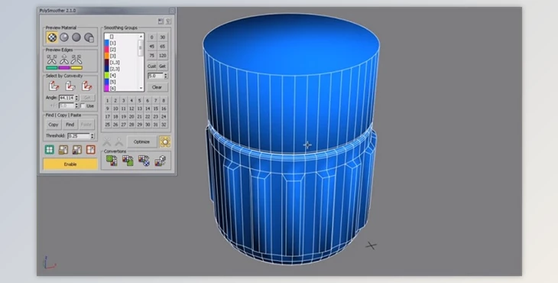Click the Get button beside Cust
This screenshot has height=283, width=558.
click(x=162, y=67)
